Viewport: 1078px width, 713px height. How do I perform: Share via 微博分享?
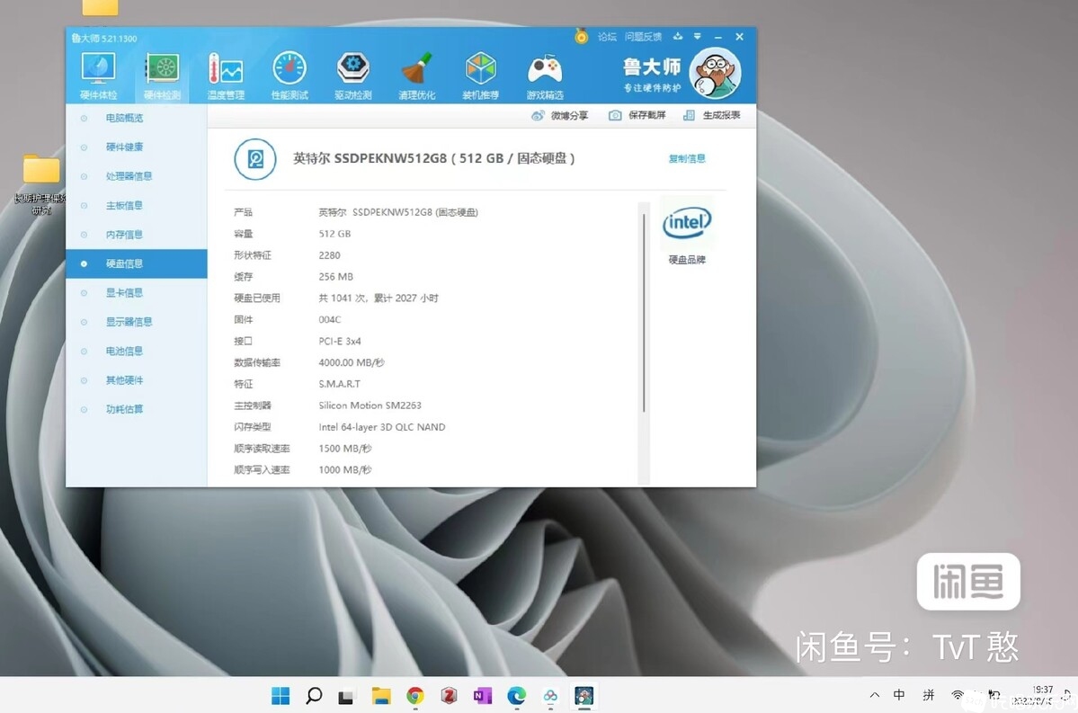pyautogui.click(x=559, y=115)
